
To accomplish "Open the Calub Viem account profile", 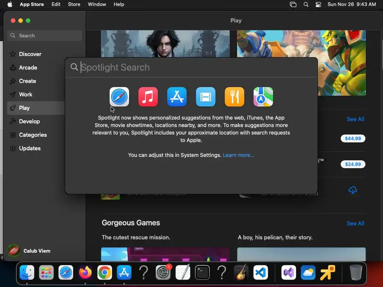I will point(29,251).
